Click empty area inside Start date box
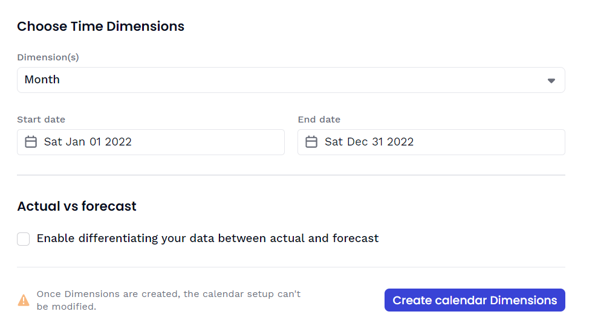This screenshot has width=601, height=326. 212,142
